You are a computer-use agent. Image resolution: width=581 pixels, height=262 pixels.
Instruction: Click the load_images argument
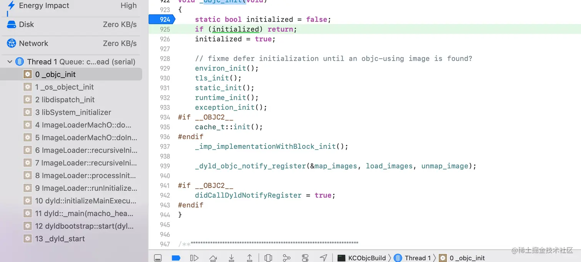[x=389, y=166]
